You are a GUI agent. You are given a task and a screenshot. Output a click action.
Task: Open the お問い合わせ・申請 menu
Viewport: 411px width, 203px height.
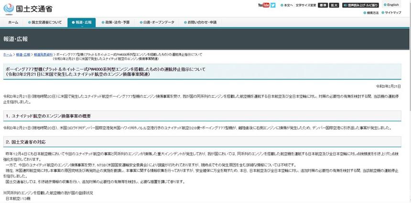(x=200, y=23)
